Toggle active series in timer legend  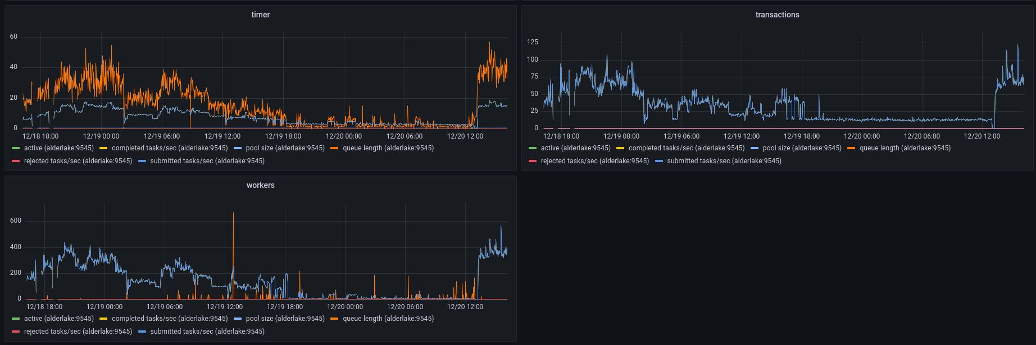(x=58, y=148)
